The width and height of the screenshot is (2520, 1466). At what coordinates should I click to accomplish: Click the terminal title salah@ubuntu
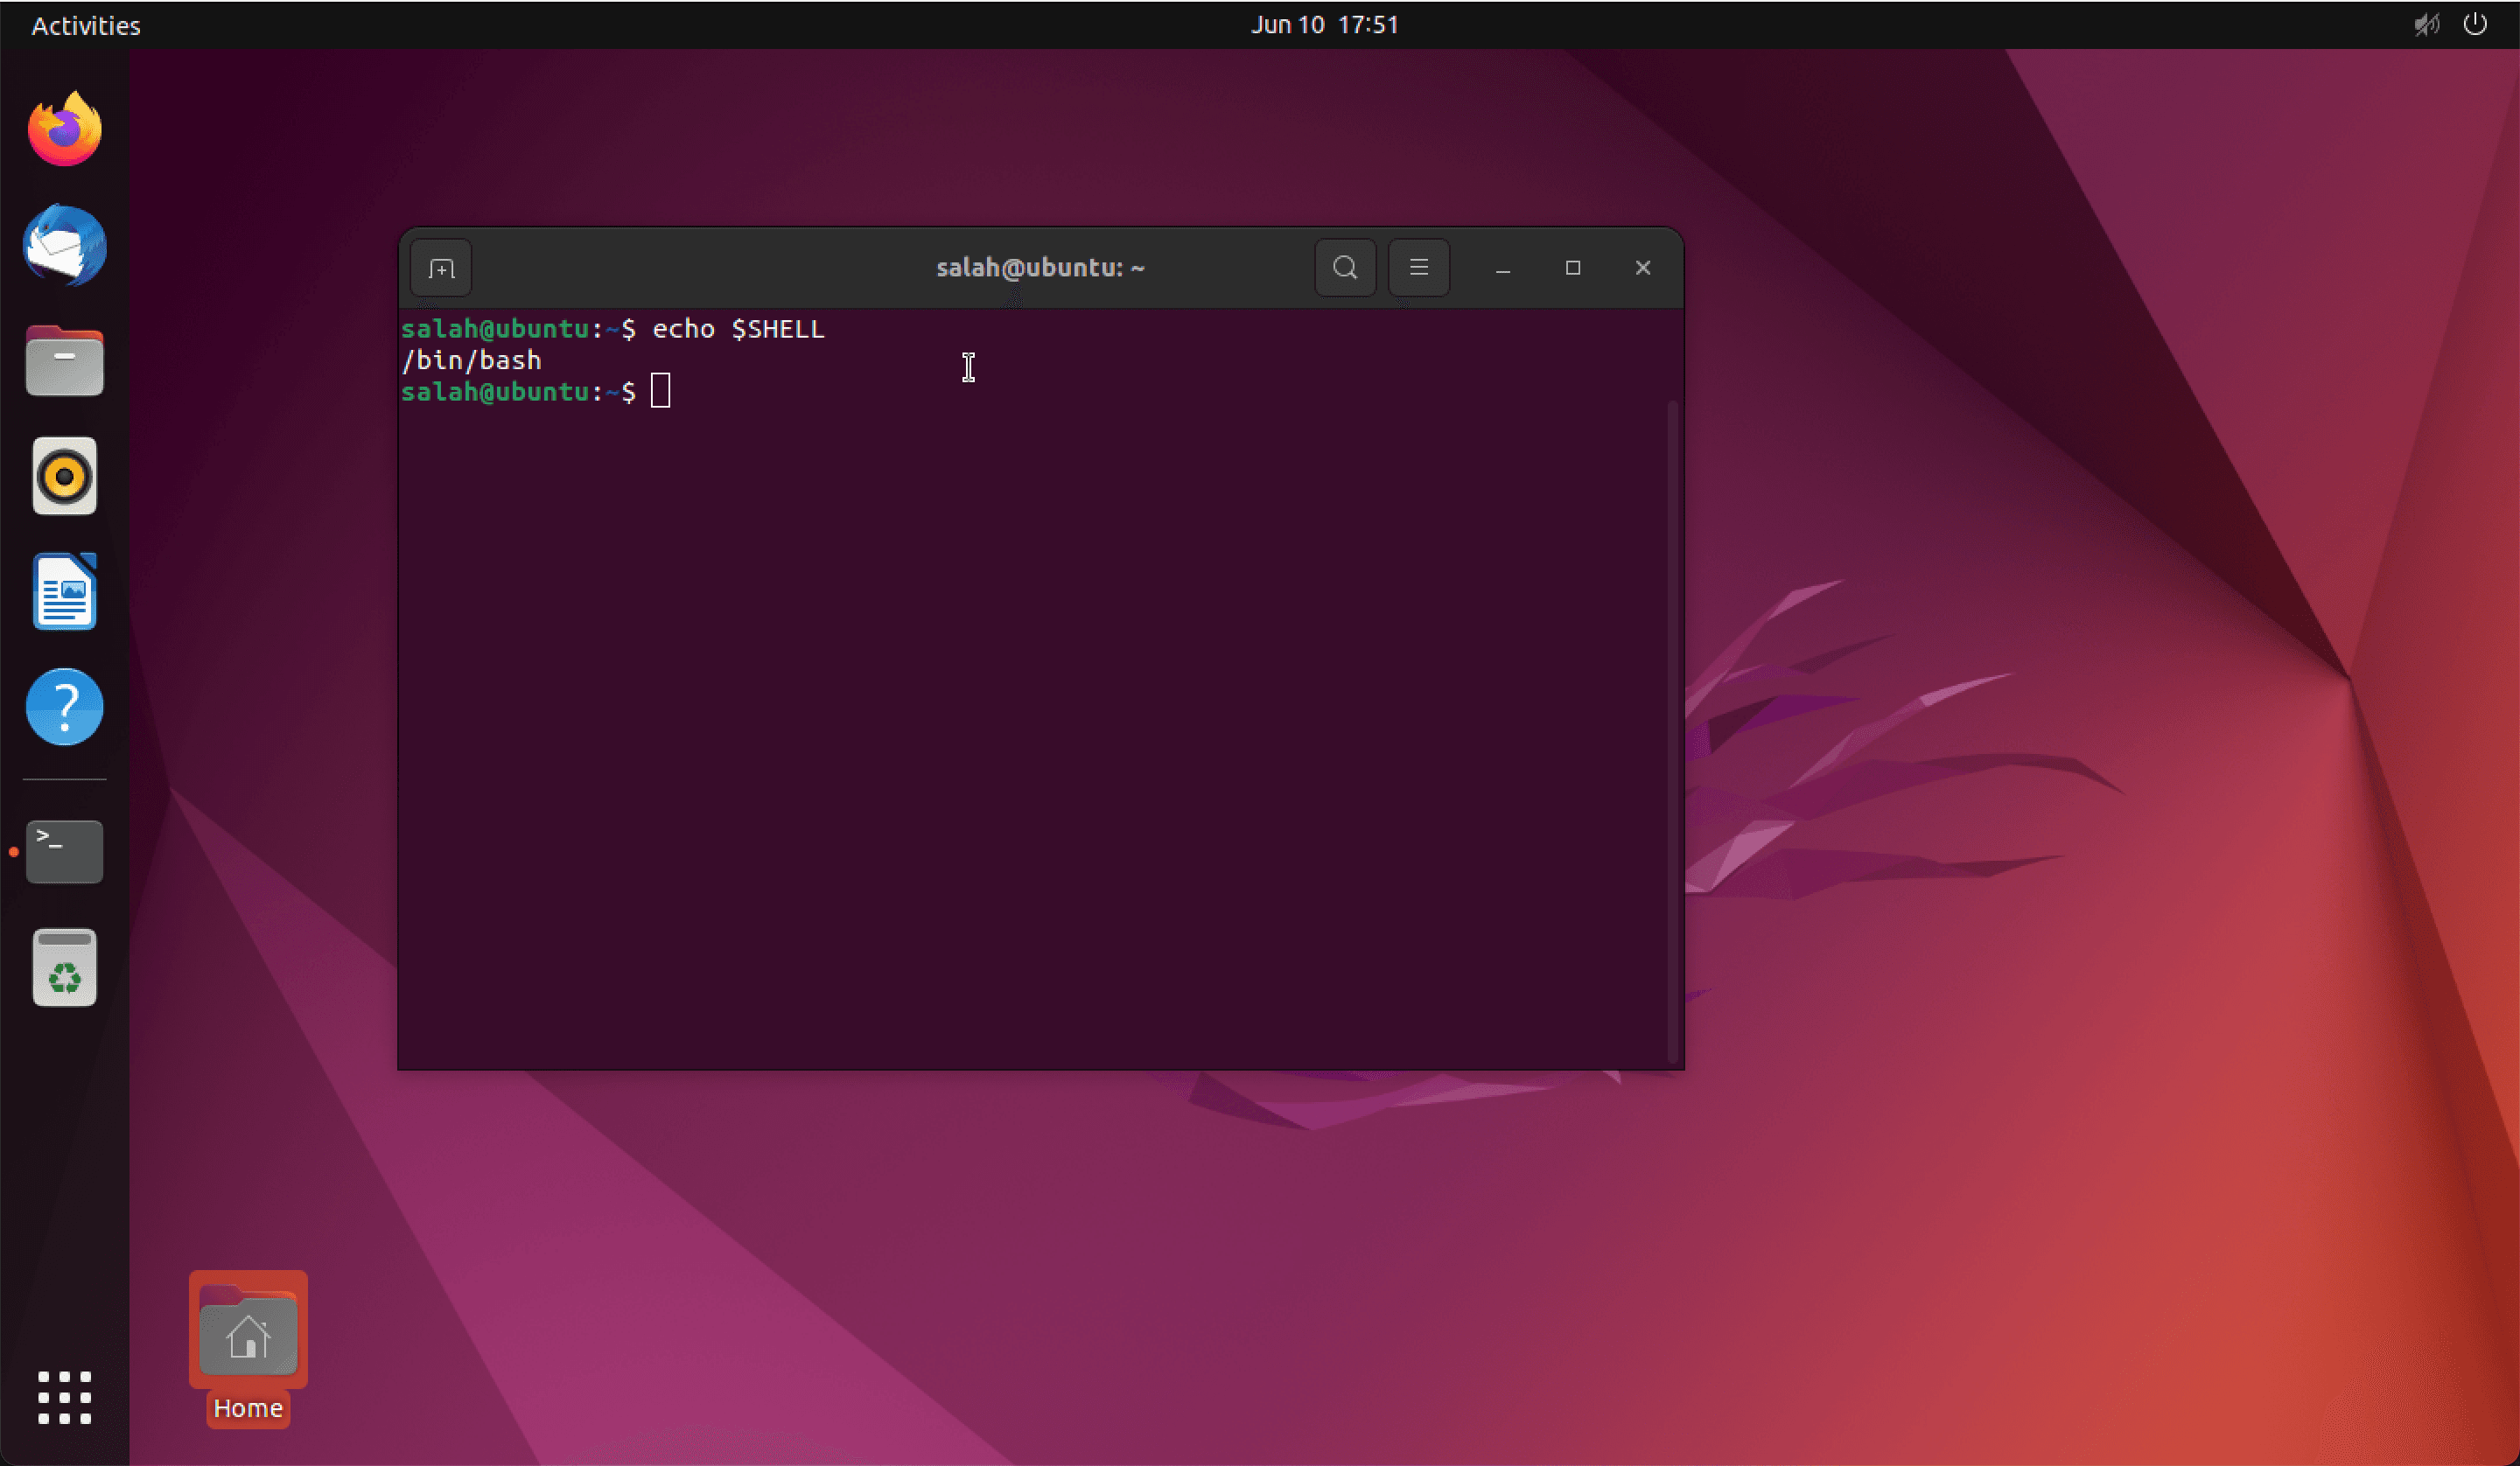coord(1040,268)
